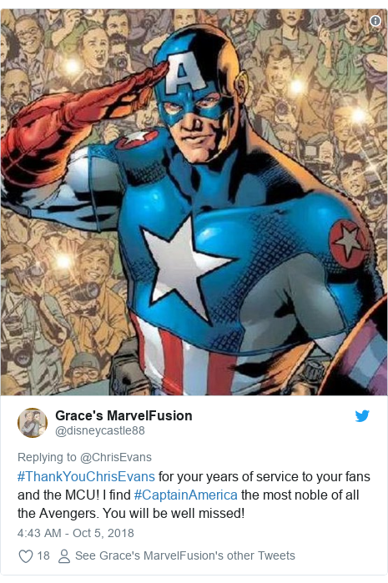Click the red star badge on the shoulder

pyautogui.click(x=347, y=240)
